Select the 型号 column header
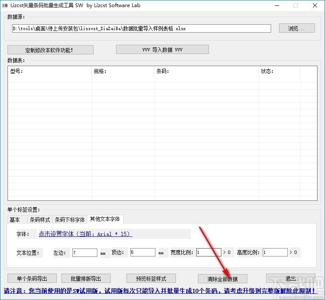The width and height of the screenshot is (325, 300). pos(50,71)
